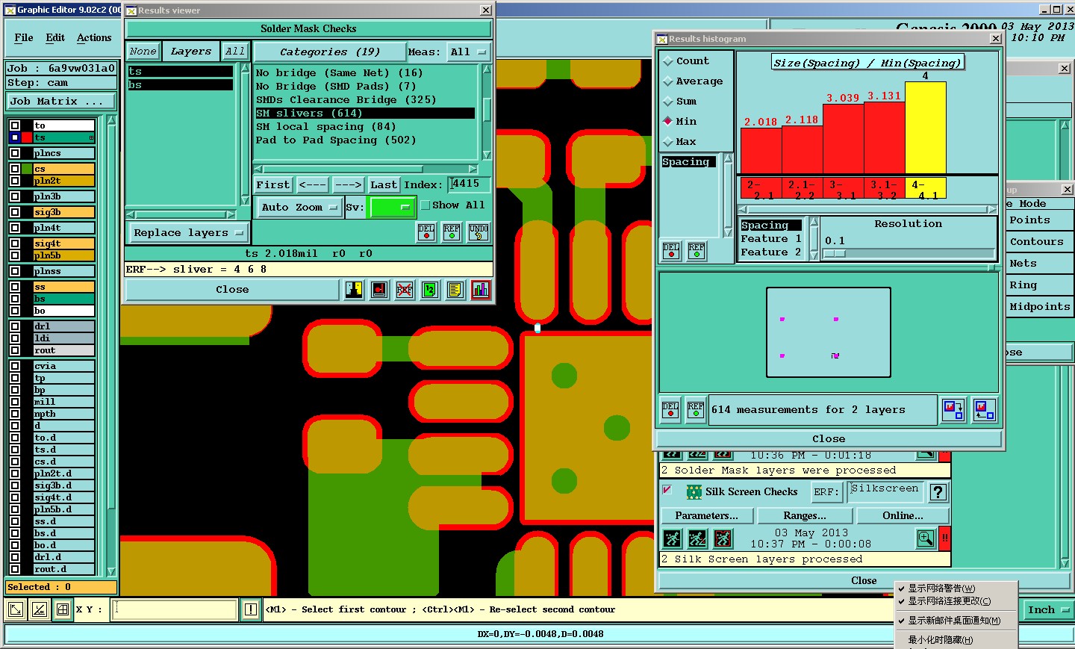Click the crossed-out REF icon
The width and height of the screenshot is (1075, 649).
(x=405, y=289)
